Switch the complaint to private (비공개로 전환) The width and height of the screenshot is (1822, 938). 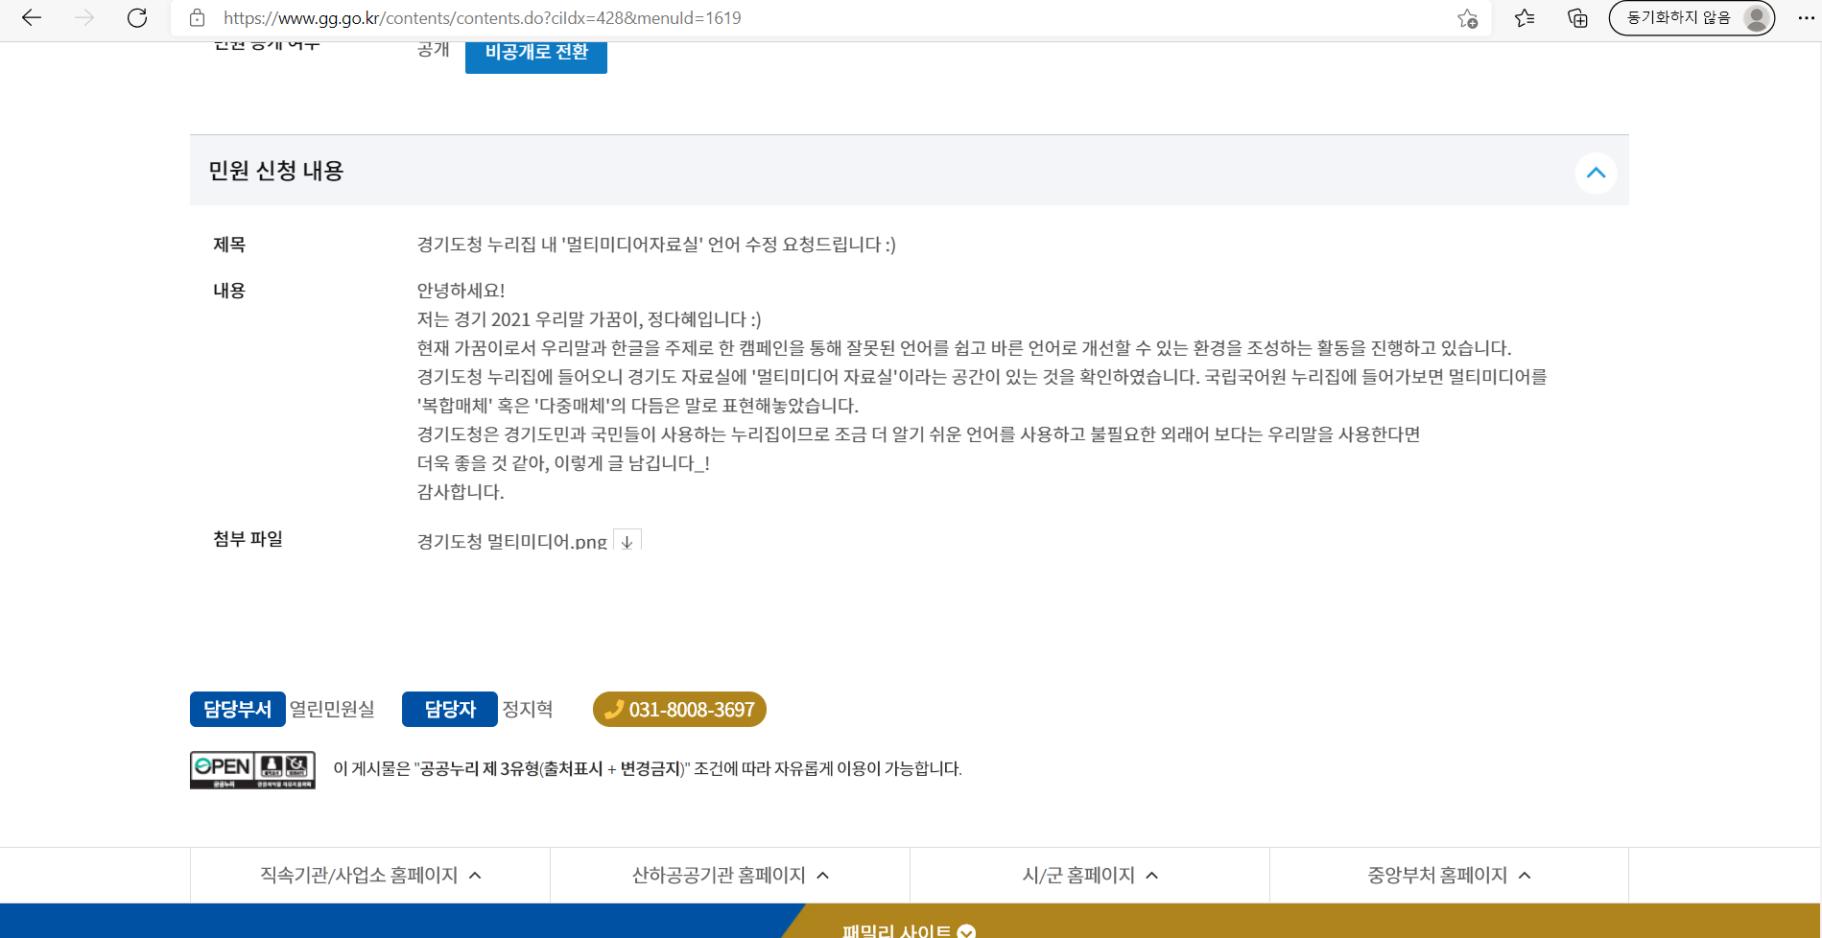pyautogui.click(x=535, y=54)
